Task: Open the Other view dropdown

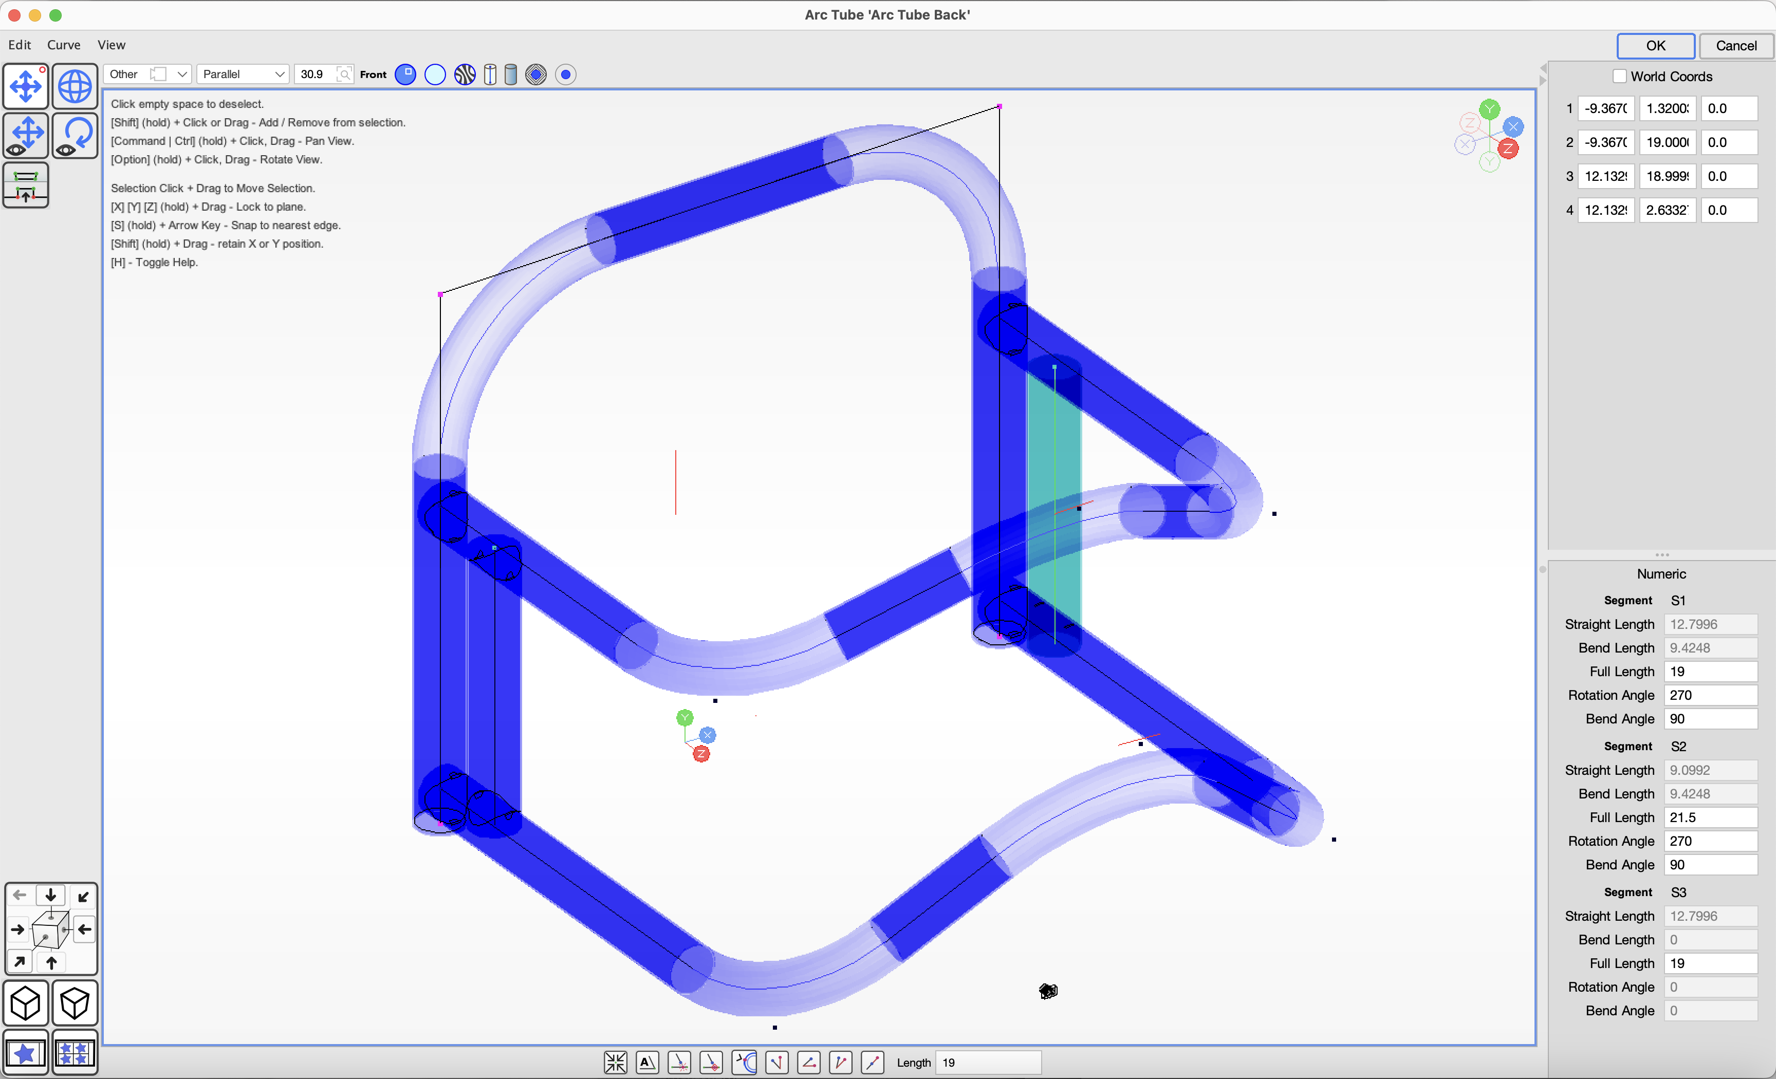Action: click(x=148, y=74)
